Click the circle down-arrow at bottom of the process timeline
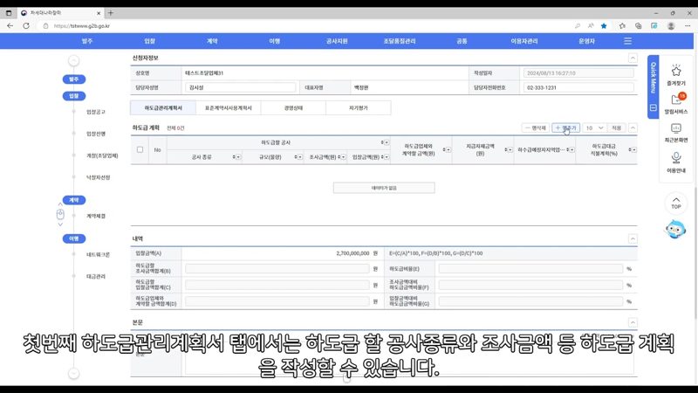This screenshot has width=698, height=393. (74, 374)
